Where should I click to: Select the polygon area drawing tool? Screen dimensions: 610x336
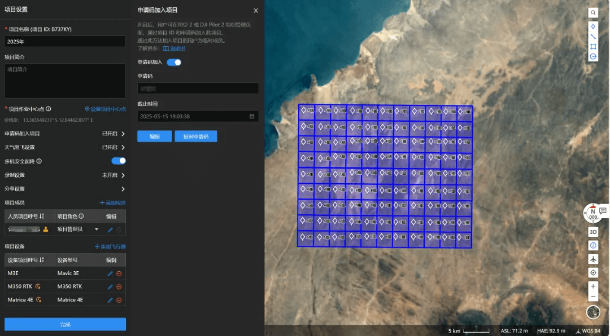pyautogui.click(x=593, y=47)
